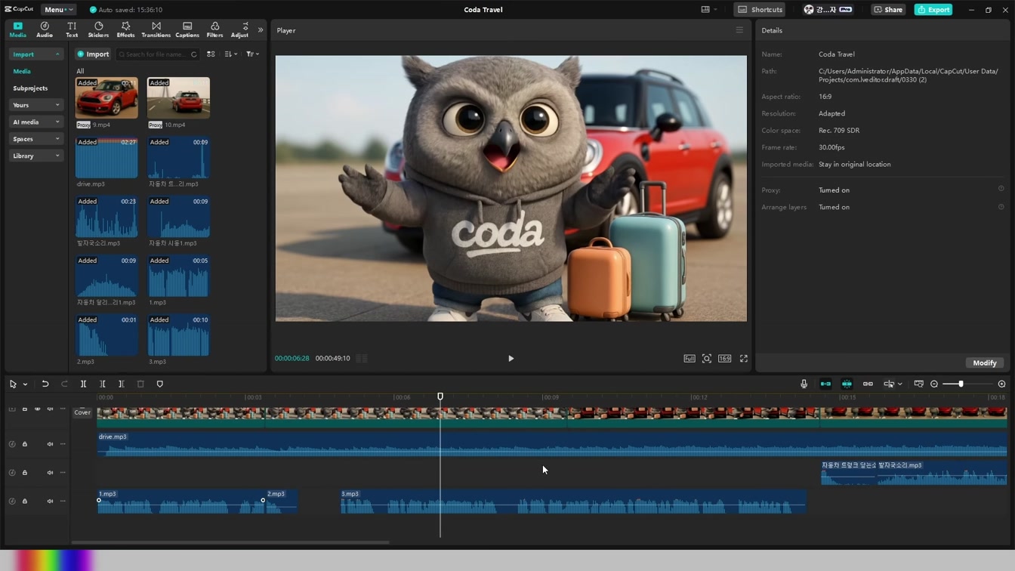Viewport: 1015px width, 571px height.
Task: Toggle preview axis
Action: point(890,384)
